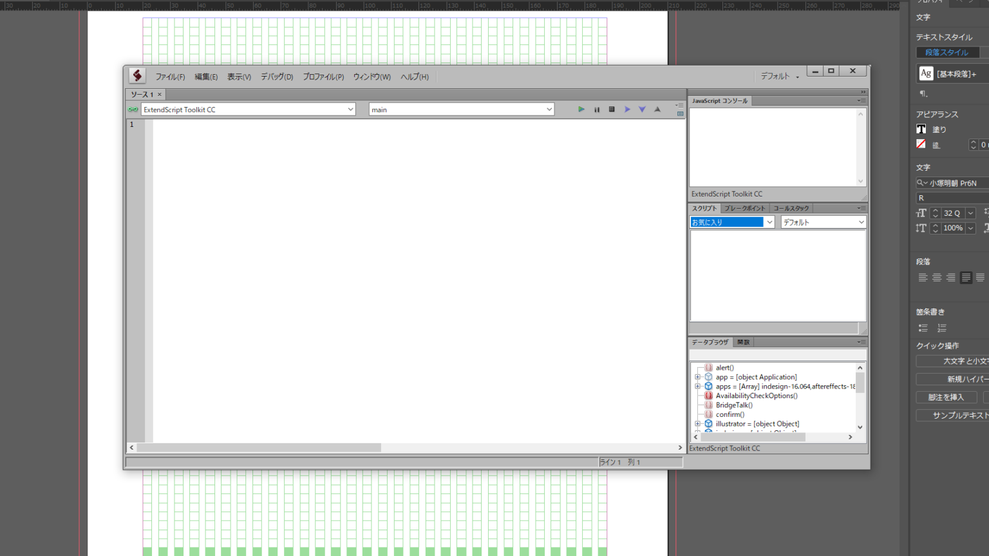989x556 pixels.
Task: Click the AvailabilityCheckOptions() item in data browser
Action: point(756,396)
